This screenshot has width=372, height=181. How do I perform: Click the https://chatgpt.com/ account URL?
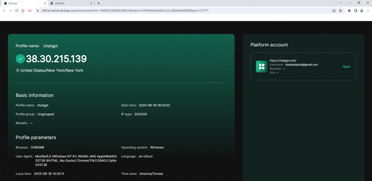coord(283,60)
